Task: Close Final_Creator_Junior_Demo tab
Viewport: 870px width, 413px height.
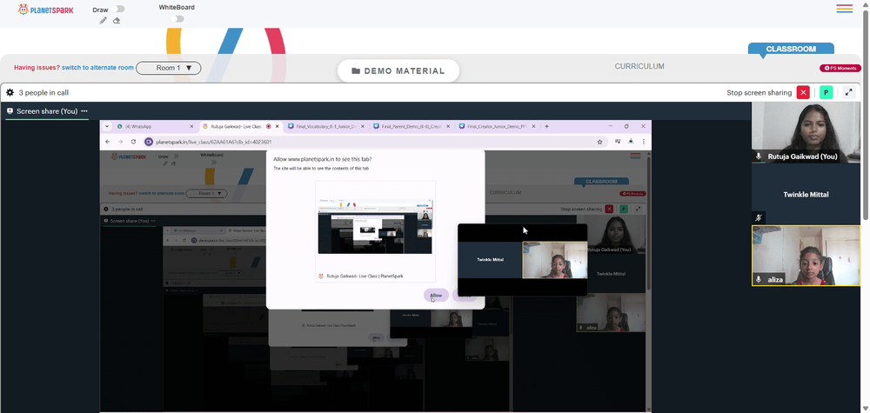Action: tap(534, 126)
